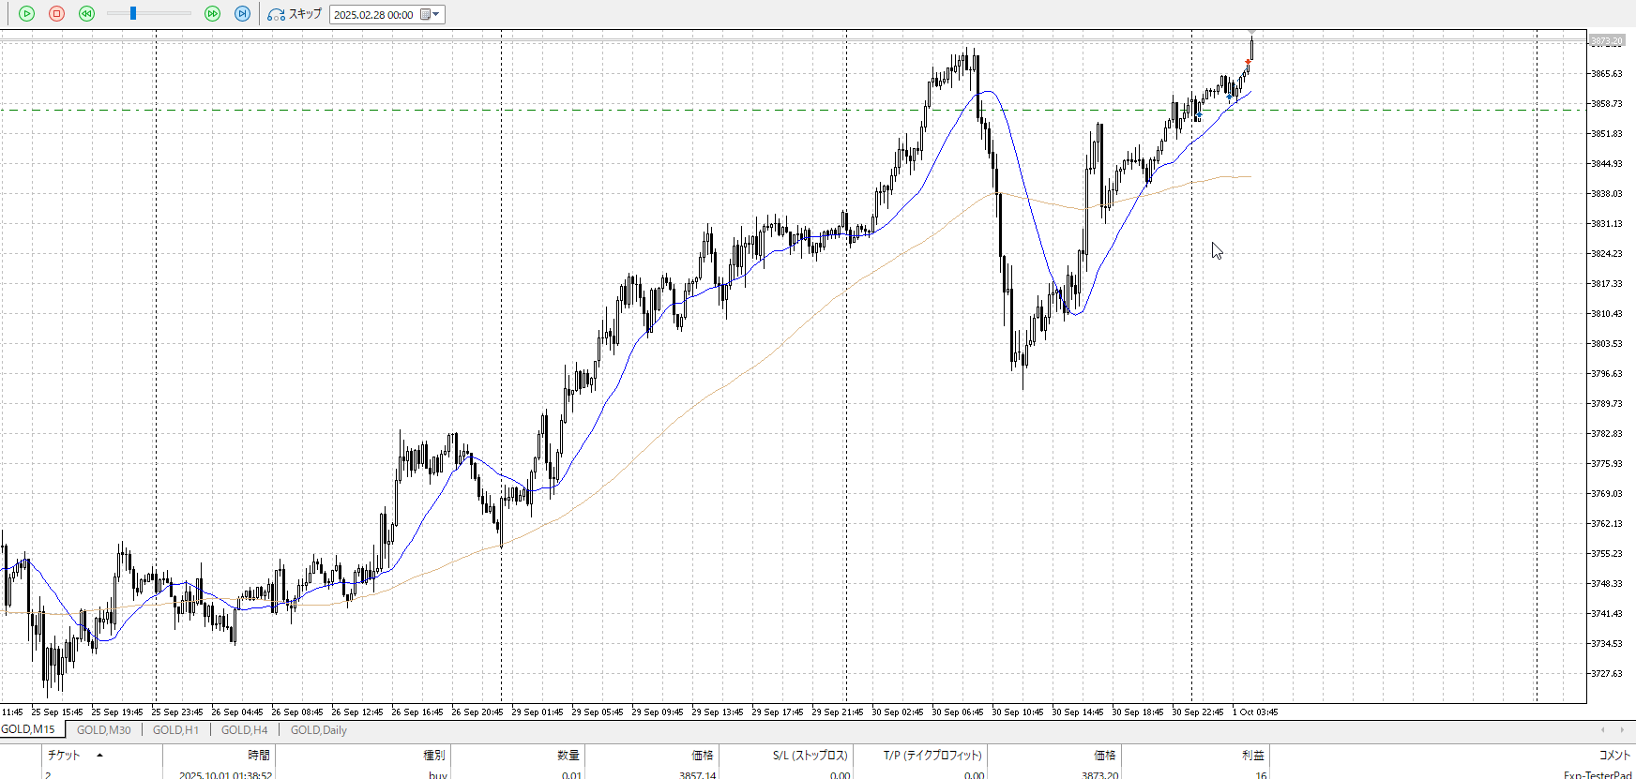Click the green fast-forward speed-up icon
The image size is (1636, 779).
tap(213, 14)
